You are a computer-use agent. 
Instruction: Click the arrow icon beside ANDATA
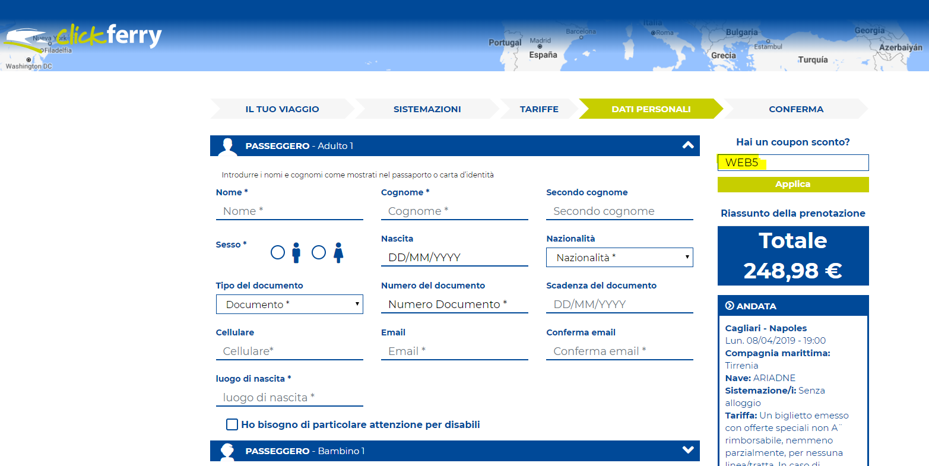[730, 306]
